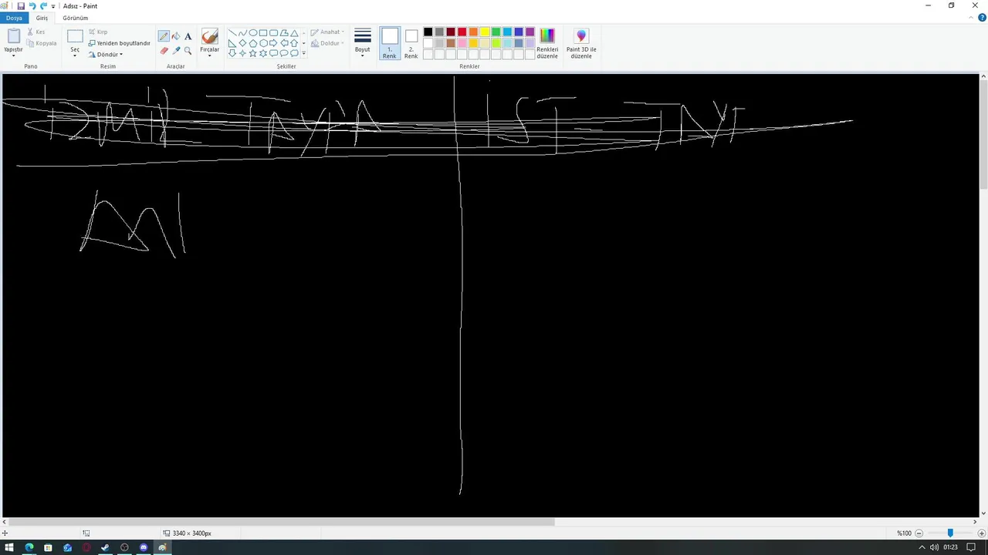Viewport: 988px width, 555px height.
Task: Open the Quick Access Toolbar customize arrow
Action: [x=53, y=6]
